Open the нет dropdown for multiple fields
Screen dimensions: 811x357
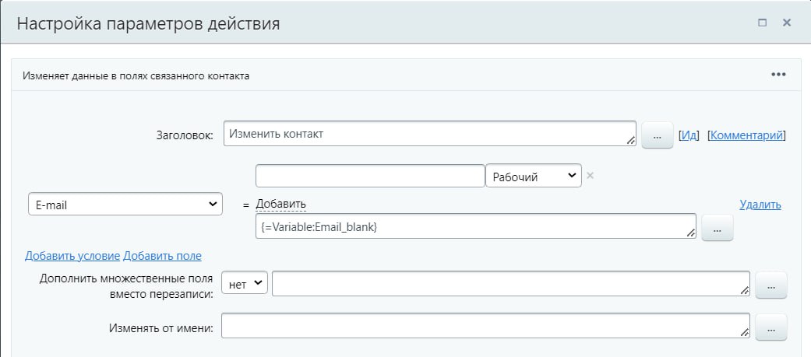(245, 284)
